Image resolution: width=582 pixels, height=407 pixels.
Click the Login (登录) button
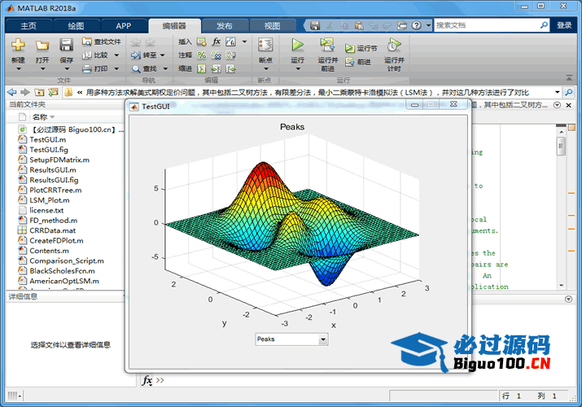tap(564, 25)
